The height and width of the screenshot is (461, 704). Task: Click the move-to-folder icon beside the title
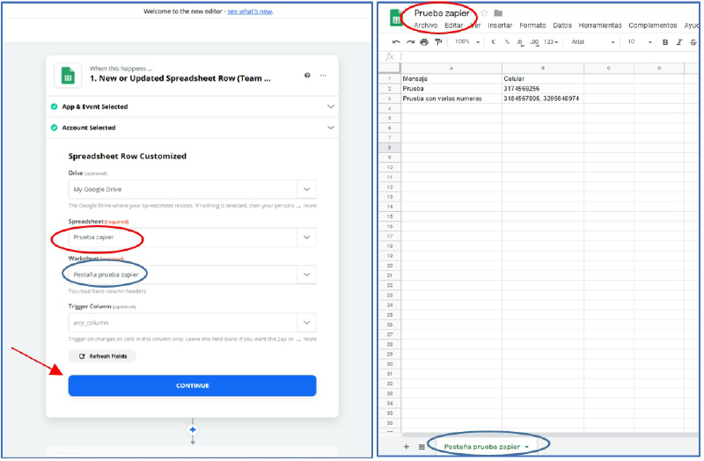pyautogui.click(x=498, y=13)
